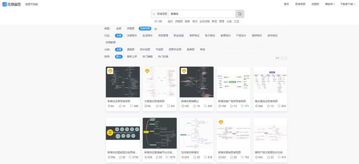Select 全部 in the 行业 filter row

[119, 35]
